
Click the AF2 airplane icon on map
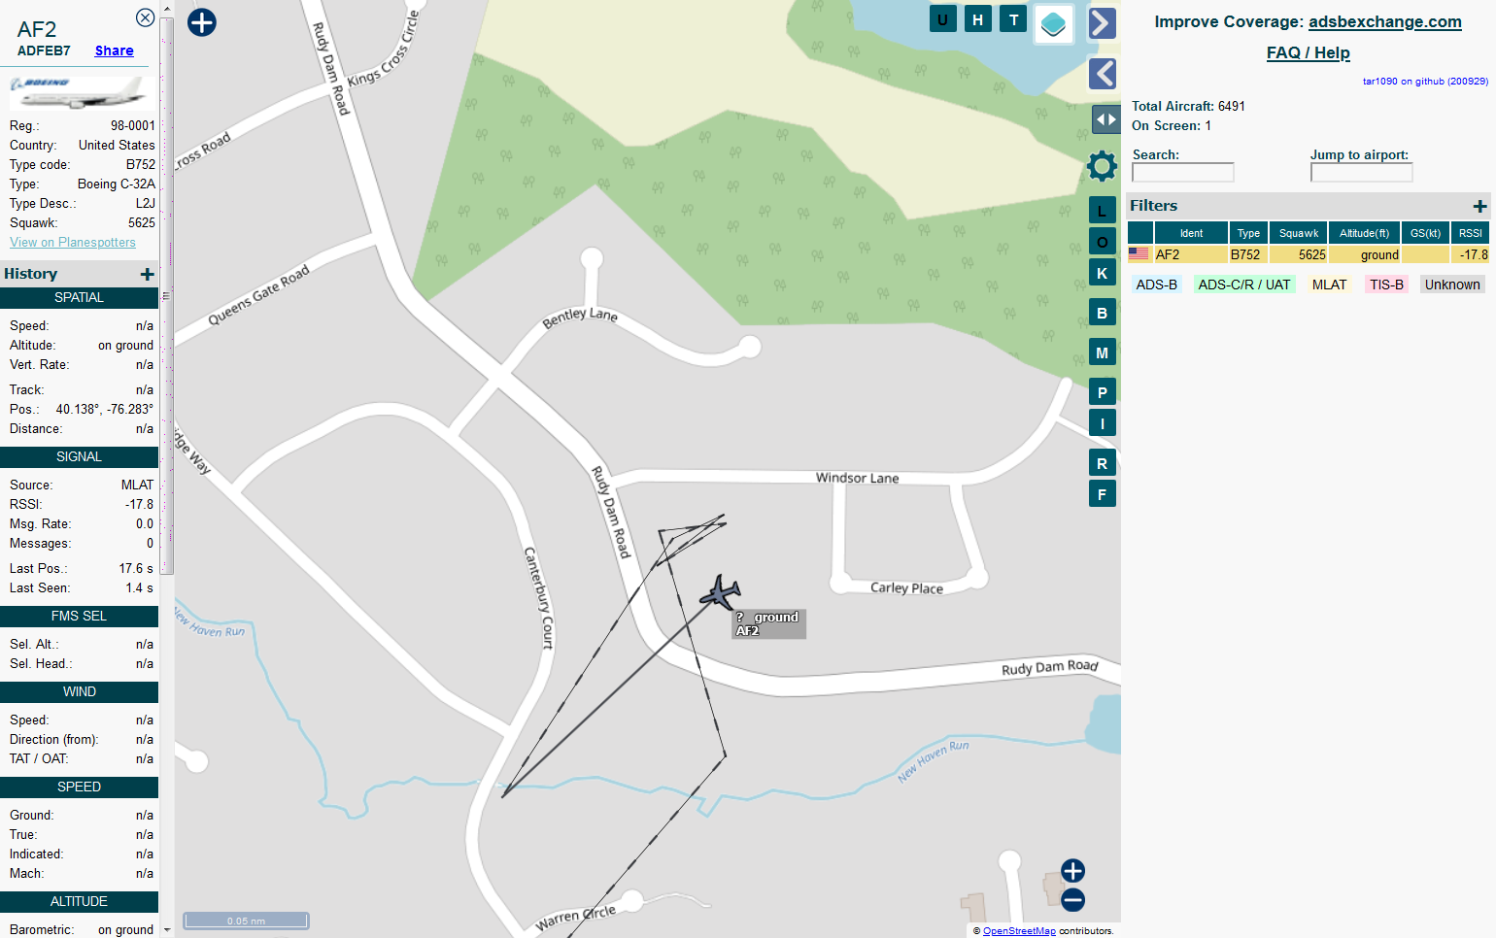coord(720,591)
